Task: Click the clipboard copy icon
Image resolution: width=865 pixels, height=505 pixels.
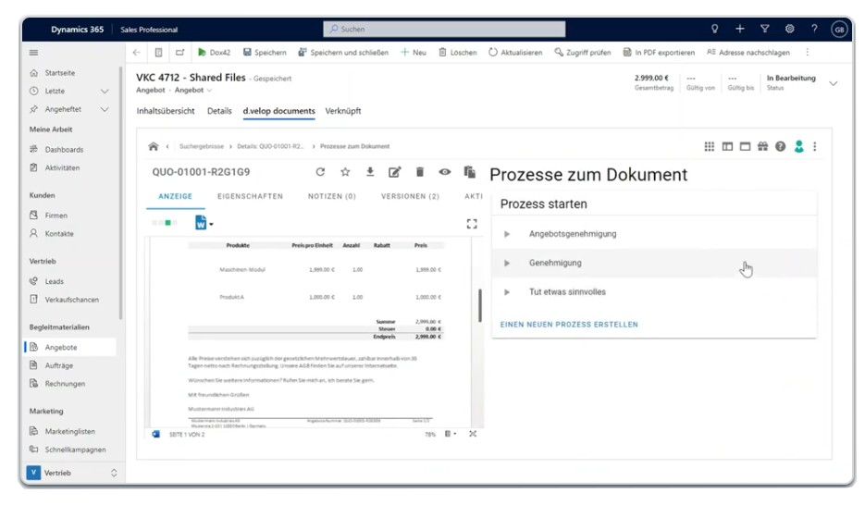Action: point(469,172)
